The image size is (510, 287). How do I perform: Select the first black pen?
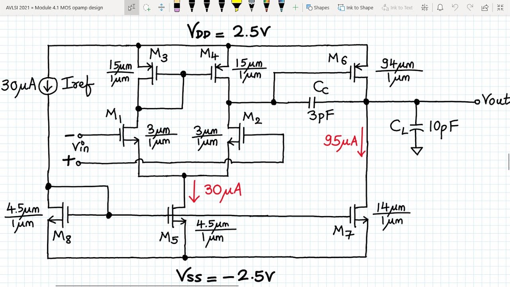(192, 7)
